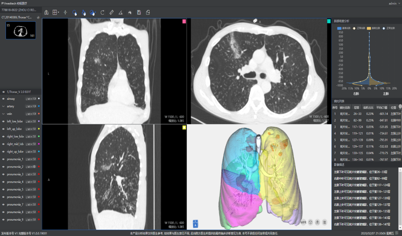Click the MPR button in 3D view

tap(303, 222)
